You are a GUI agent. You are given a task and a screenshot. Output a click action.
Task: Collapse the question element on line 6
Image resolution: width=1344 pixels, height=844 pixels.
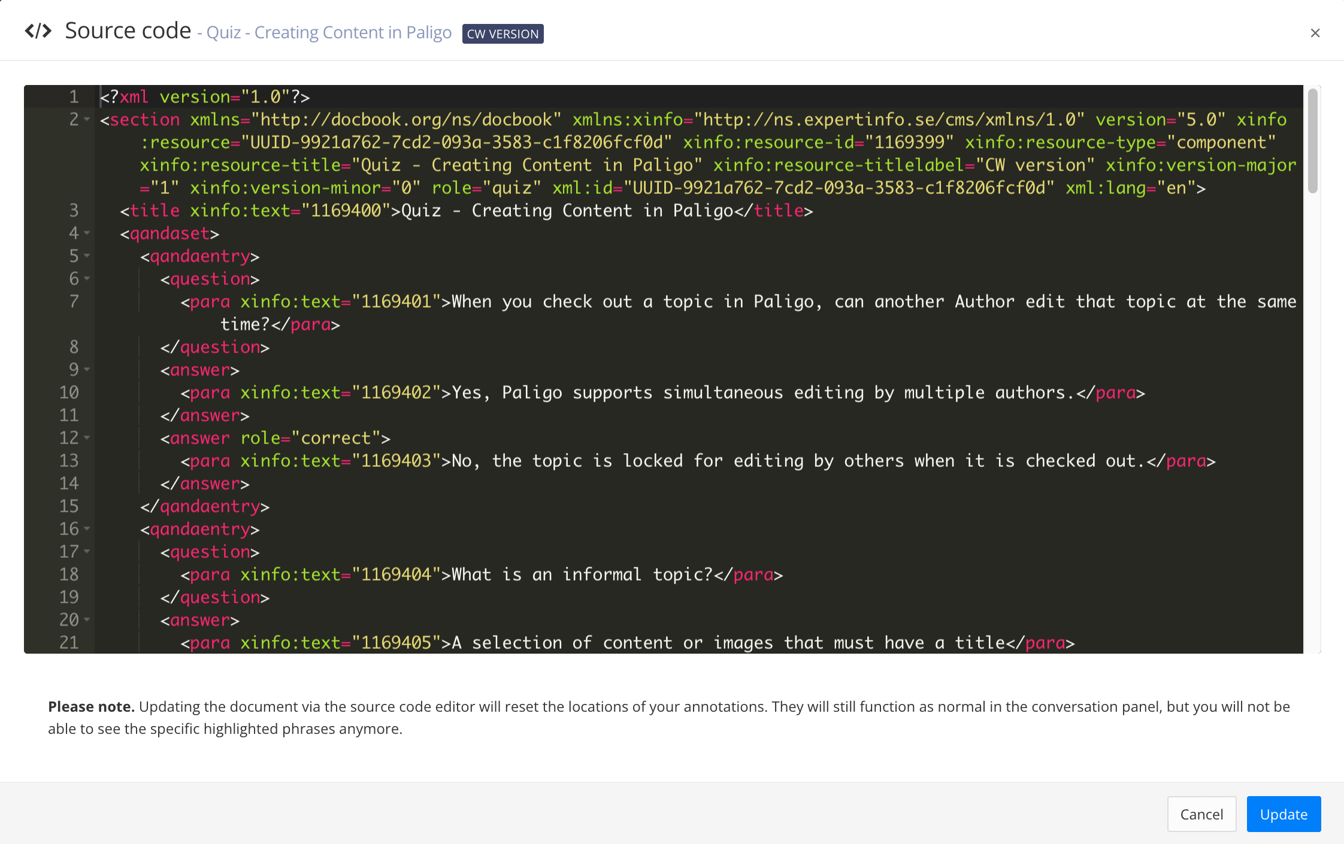coord(87,279)
